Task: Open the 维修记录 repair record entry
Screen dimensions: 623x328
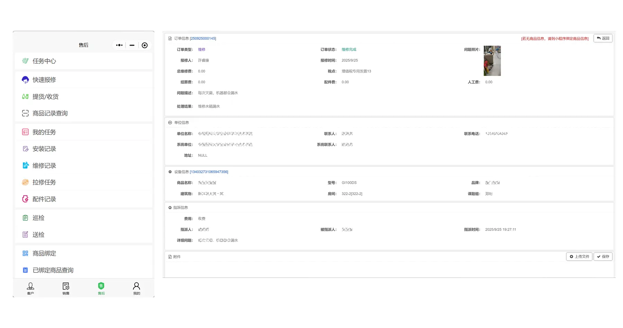Action: [44, 166]
